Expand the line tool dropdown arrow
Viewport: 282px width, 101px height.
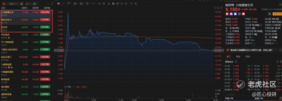tap(66, 3)
